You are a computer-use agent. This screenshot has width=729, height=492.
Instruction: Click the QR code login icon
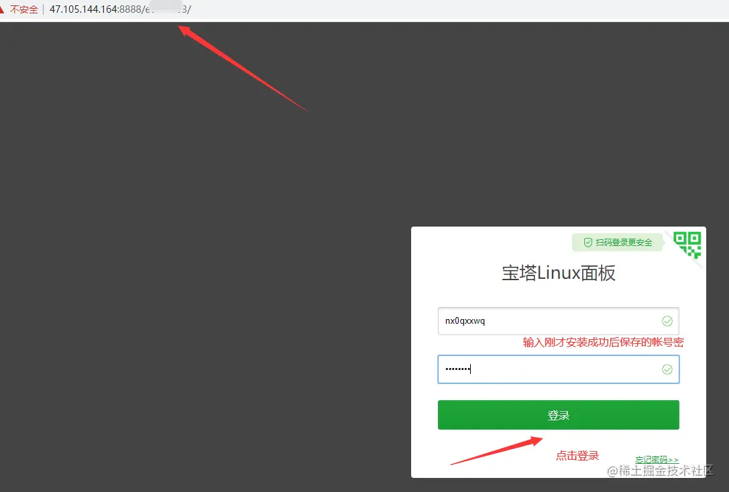click(x=687, y=245)
